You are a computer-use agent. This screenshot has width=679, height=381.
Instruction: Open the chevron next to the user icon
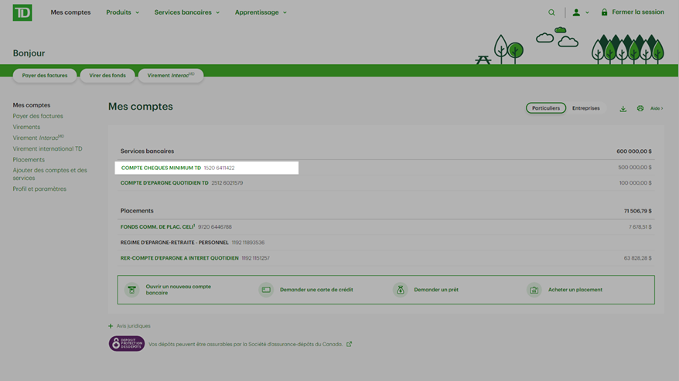[x=587, y=12]
